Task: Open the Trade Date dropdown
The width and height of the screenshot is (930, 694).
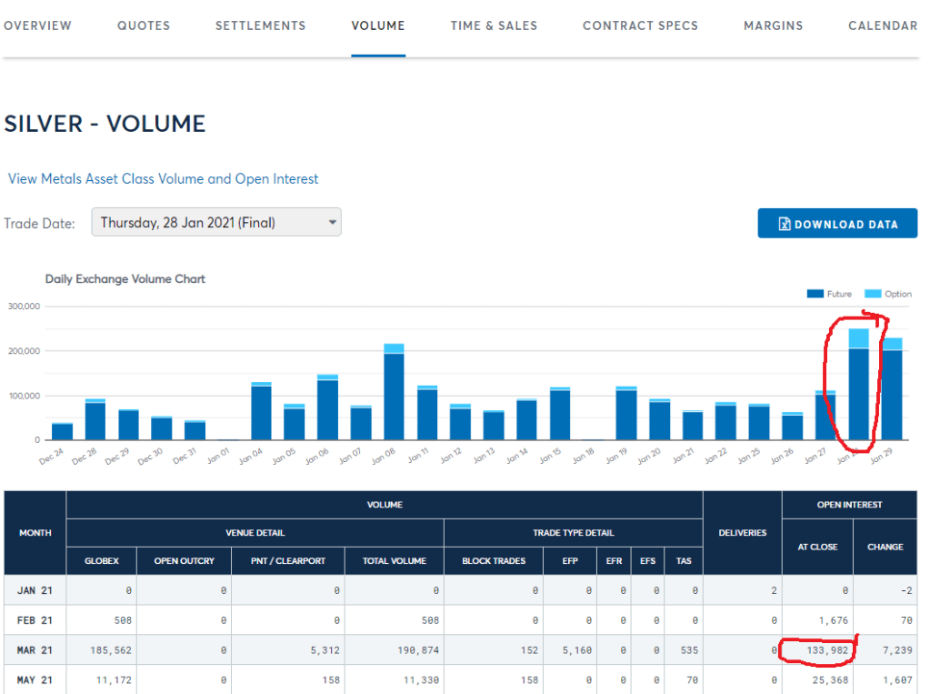Action: [x=216, y=222]
